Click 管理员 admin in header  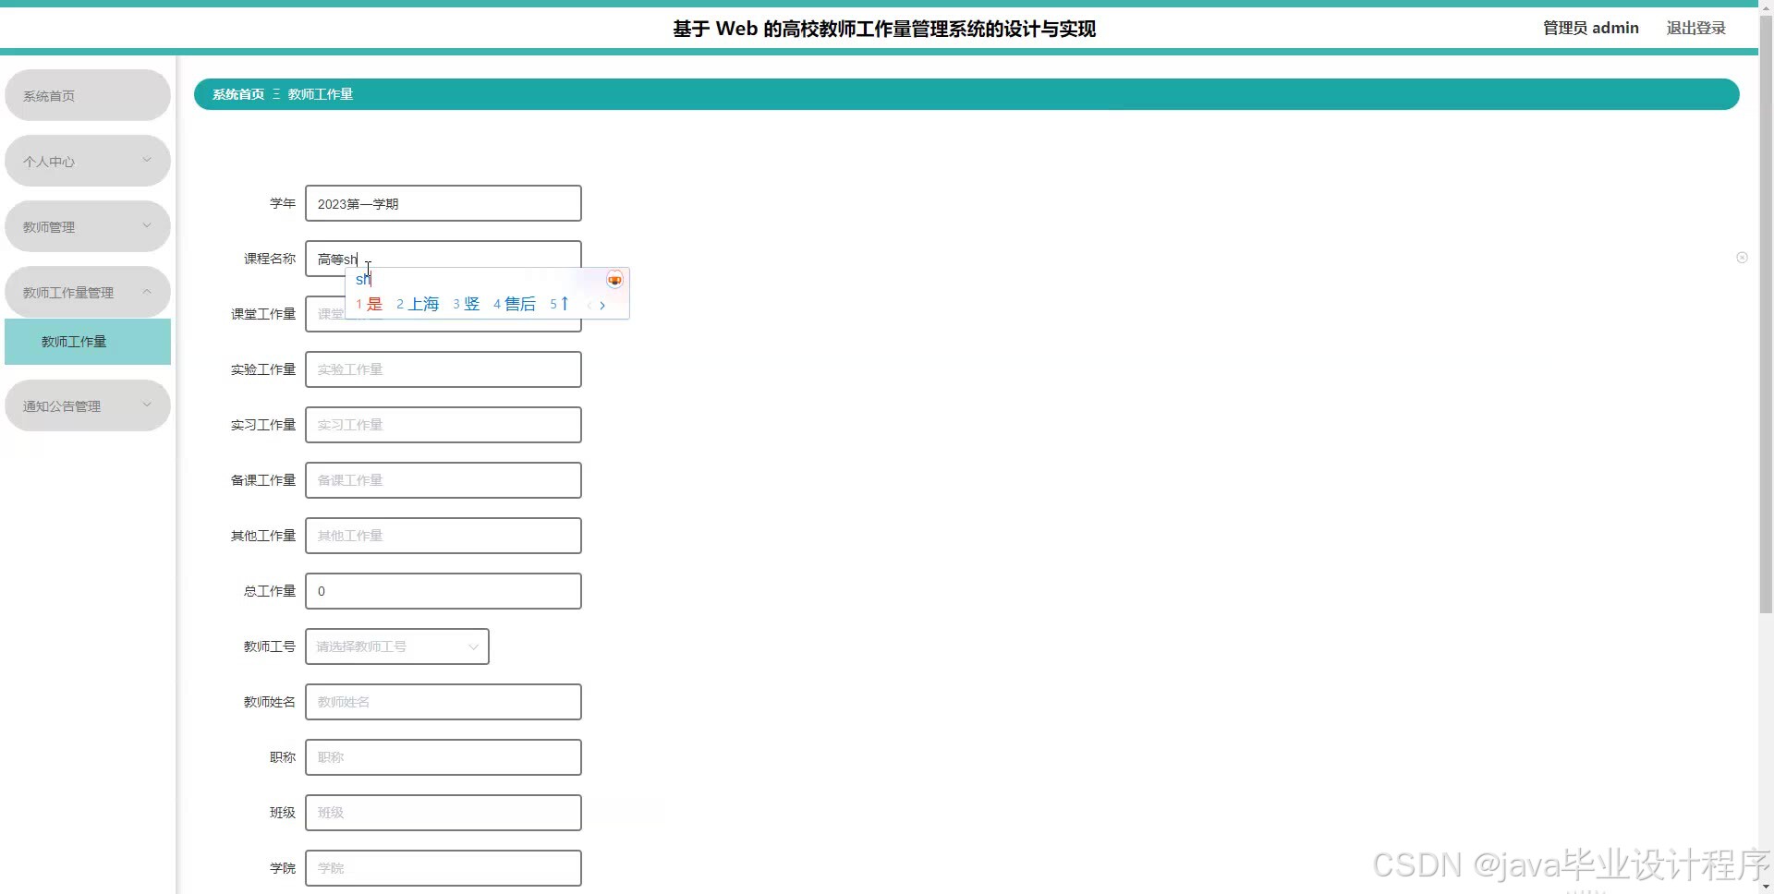tap(1590, 28)
